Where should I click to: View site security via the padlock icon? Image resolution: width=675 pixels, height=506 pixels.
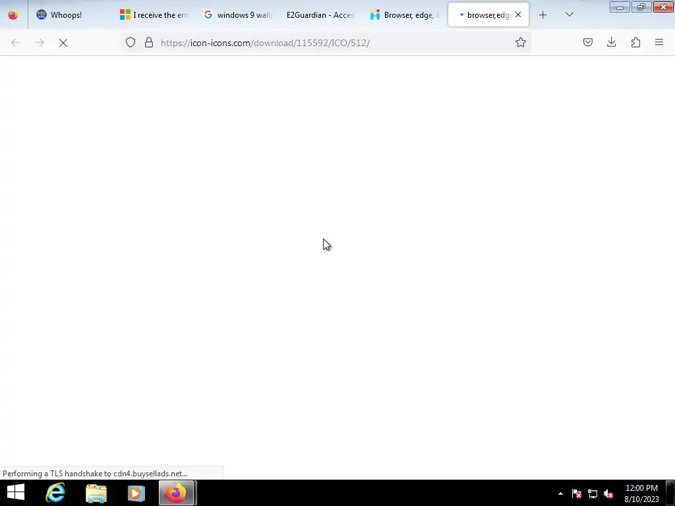(149, 43)
